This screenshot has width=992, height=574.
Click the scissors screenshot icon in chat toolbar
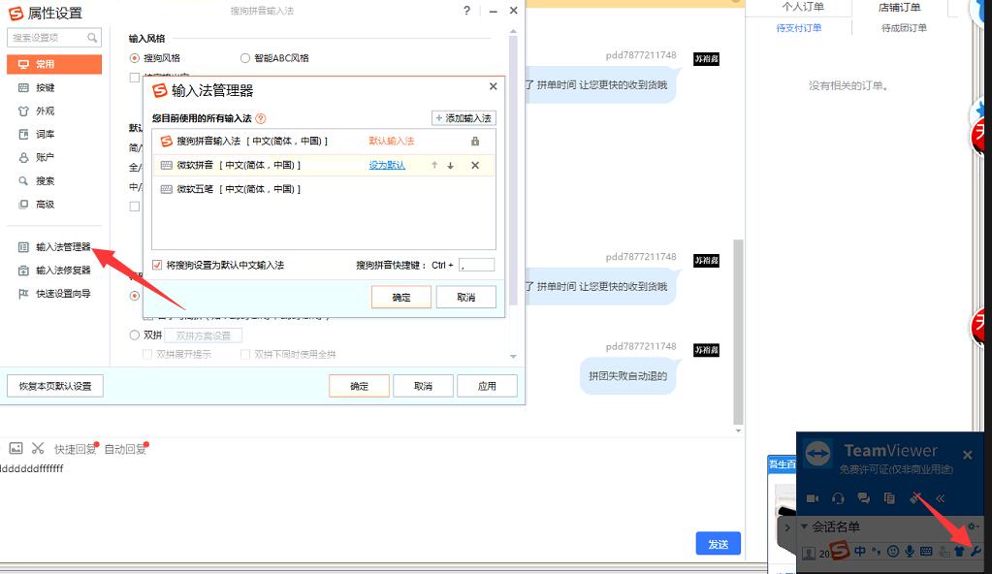38,448
